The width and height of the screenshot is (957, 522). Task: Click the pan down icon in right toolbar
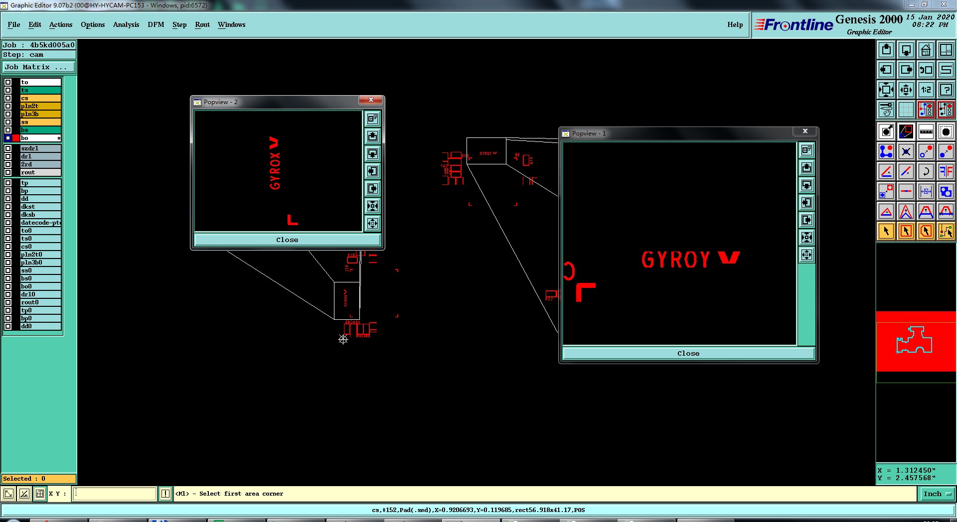pos(906,50)
